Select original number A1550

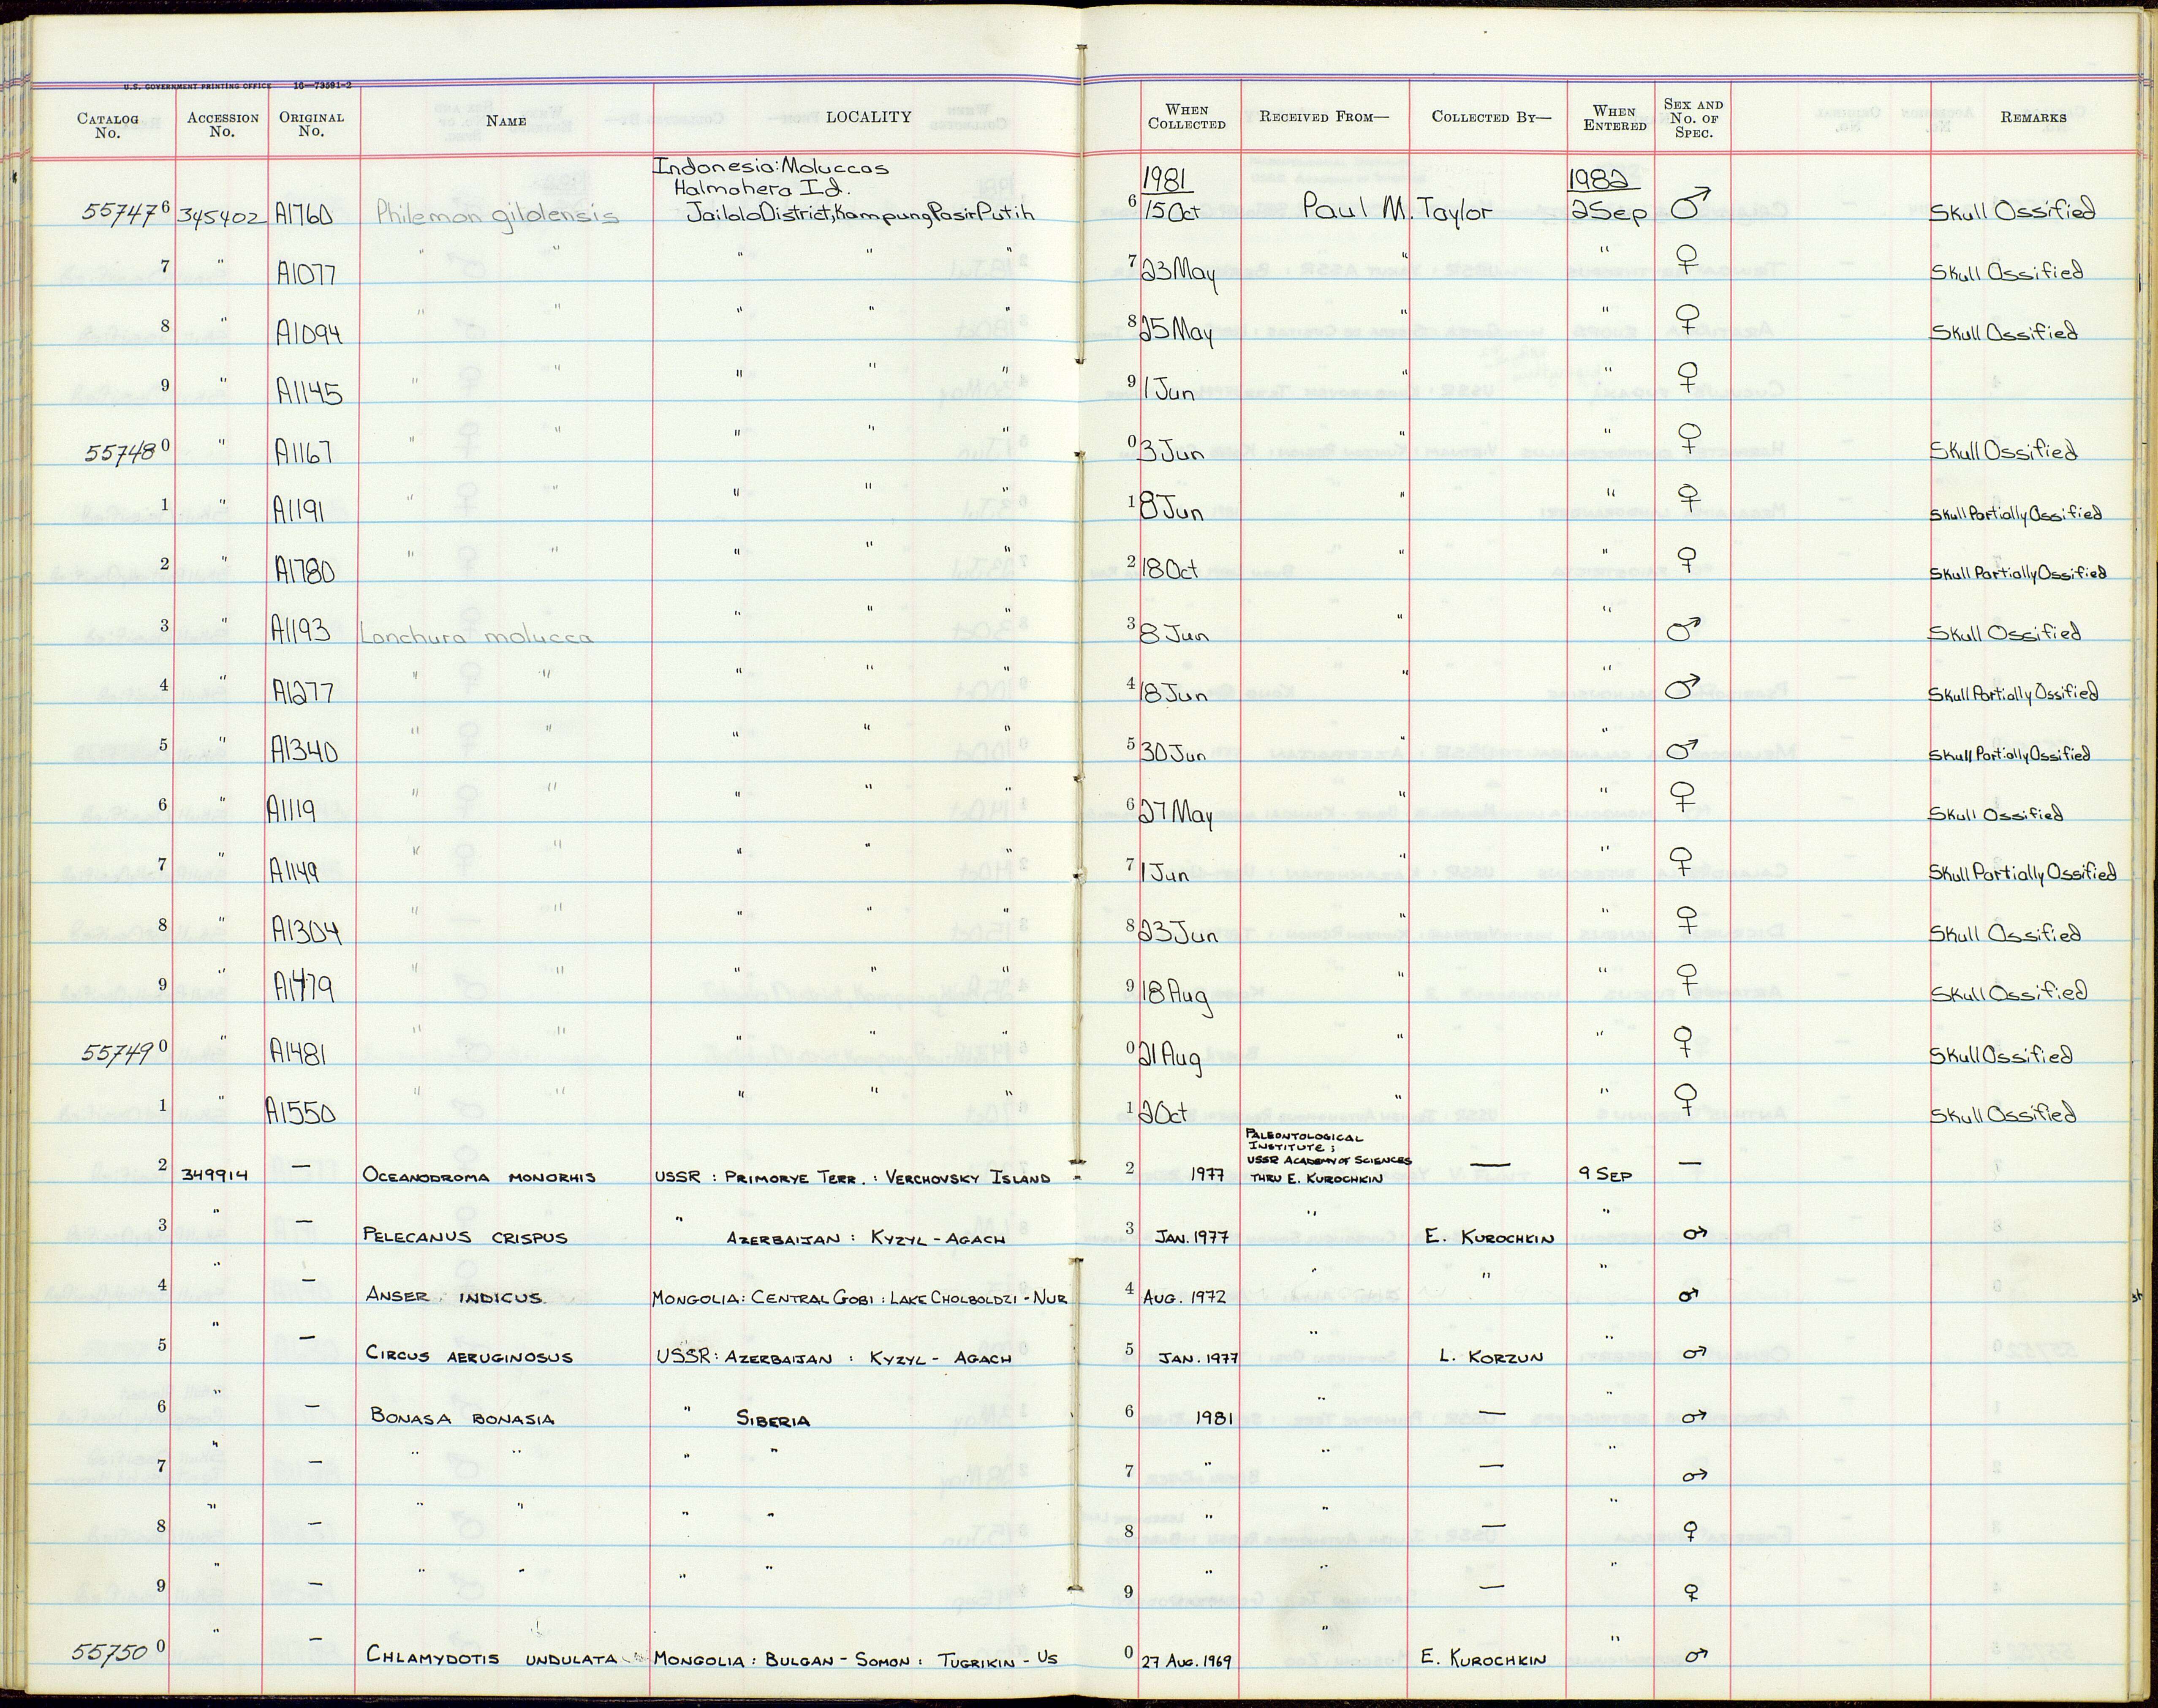(x=301, y=1112)
